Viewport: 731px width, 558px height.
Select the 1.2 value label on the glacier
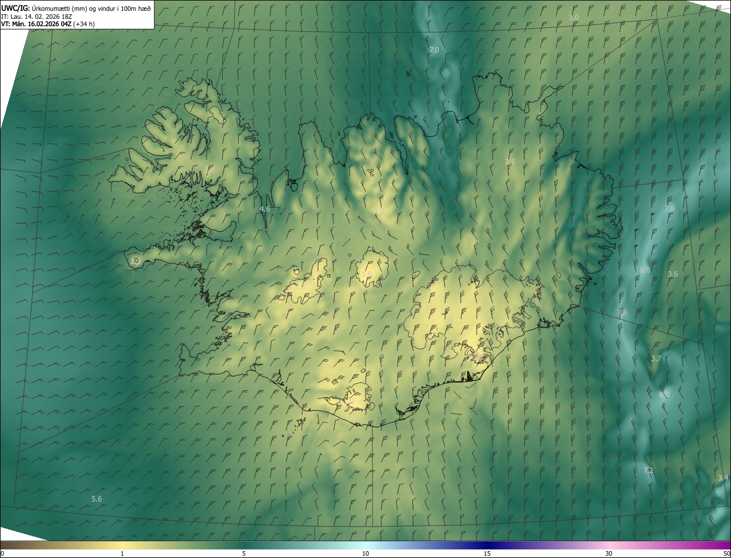301,286
